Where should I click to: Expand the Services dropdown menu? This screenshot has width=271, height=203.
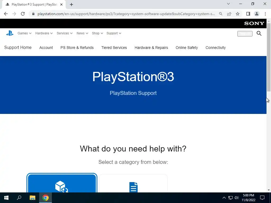(x=65, y=33)
